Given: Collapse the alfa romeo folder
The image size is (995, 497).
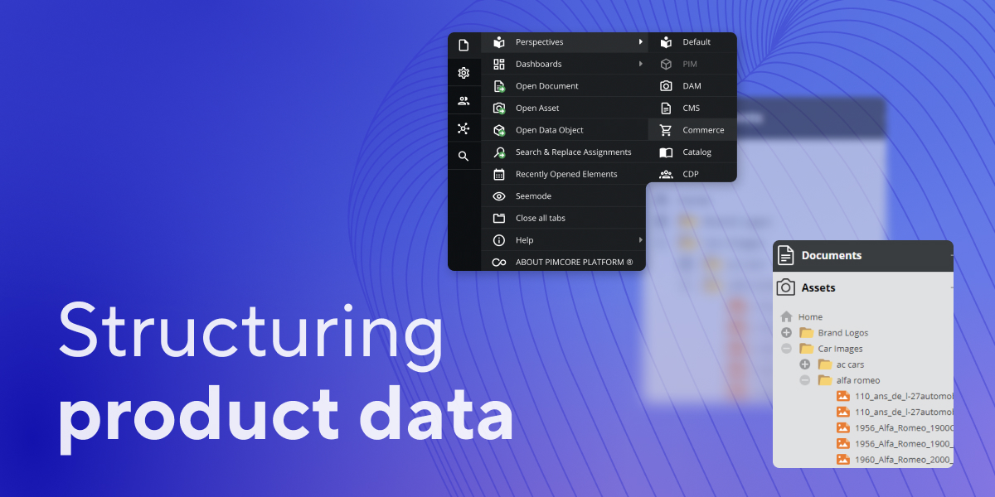Looking at the screenshot, I should click(x=804, y=380).
